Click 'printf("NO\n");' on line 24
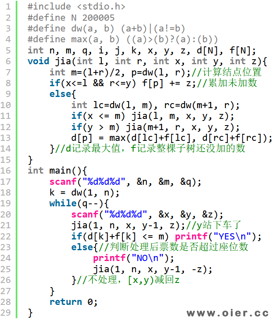Viewport: 273px width, 319px height. 134,259
